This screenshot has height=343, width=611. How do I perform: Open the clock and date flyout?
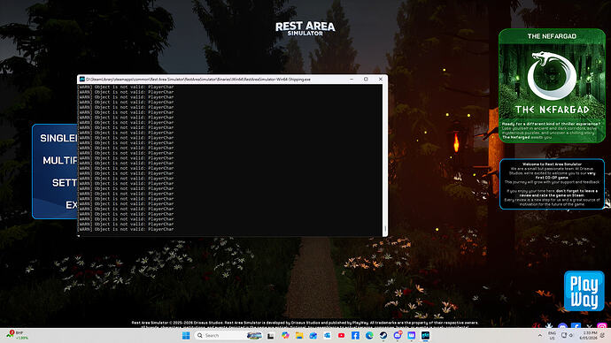[x=588, y=335]
